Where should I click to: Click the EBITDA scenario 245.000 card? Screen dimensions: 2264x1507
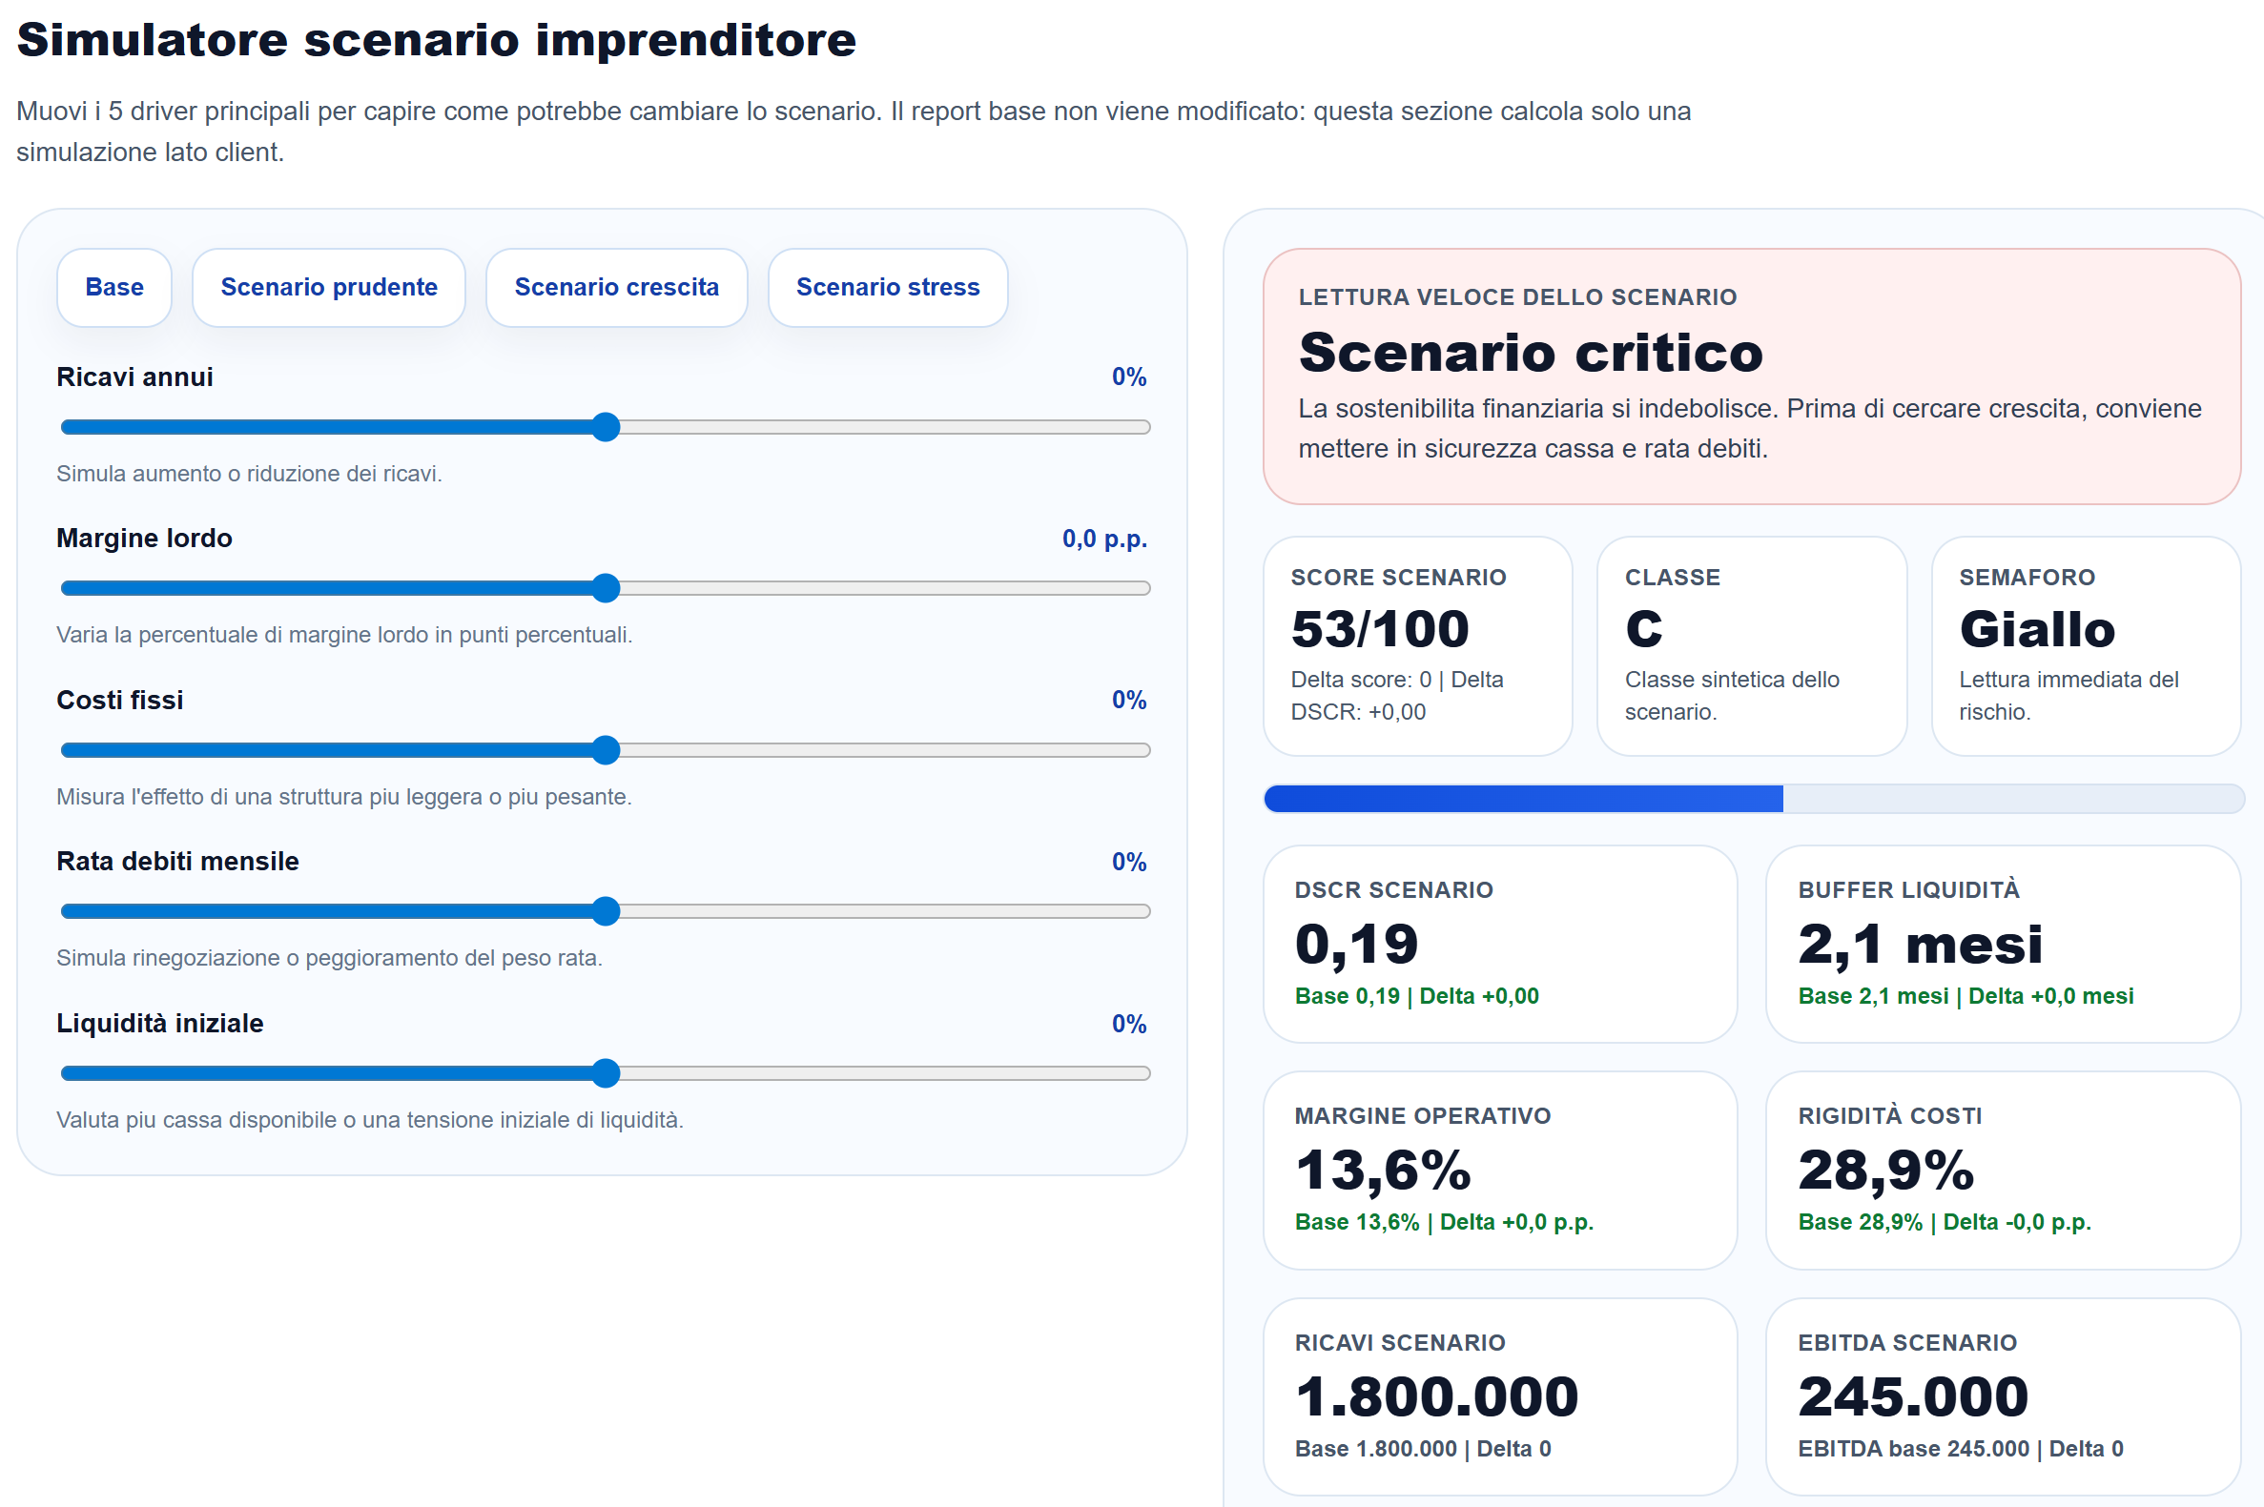(x=2002, y=1395)
